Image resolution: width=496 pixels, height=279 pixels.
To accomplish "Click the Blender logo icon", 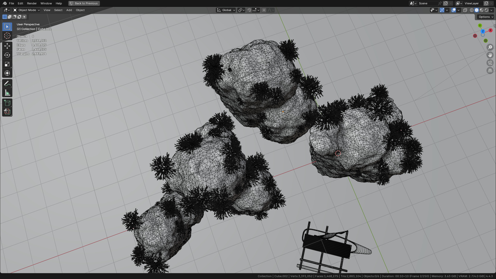I will (x=4, y=3).
